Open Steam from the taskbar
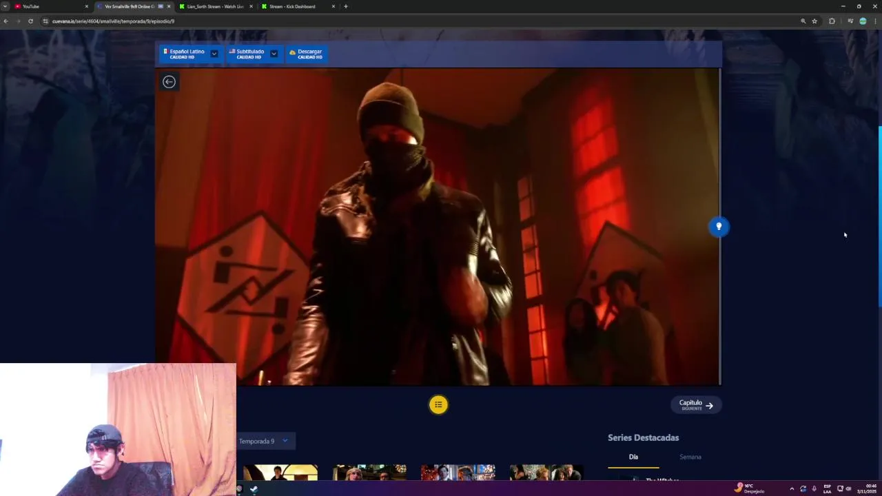The height and width of the screenshot is (496, 882). coord(254,489)
